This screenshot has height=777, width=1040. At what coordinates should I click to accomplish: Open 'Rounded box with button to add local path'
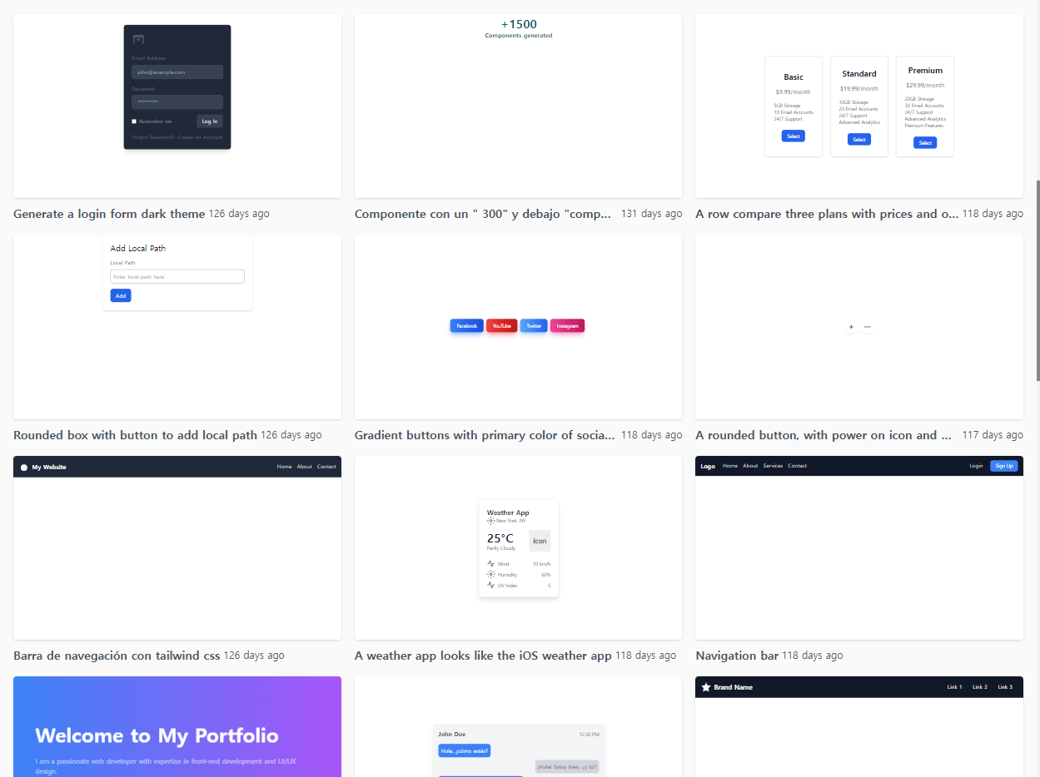click(135, 435)
